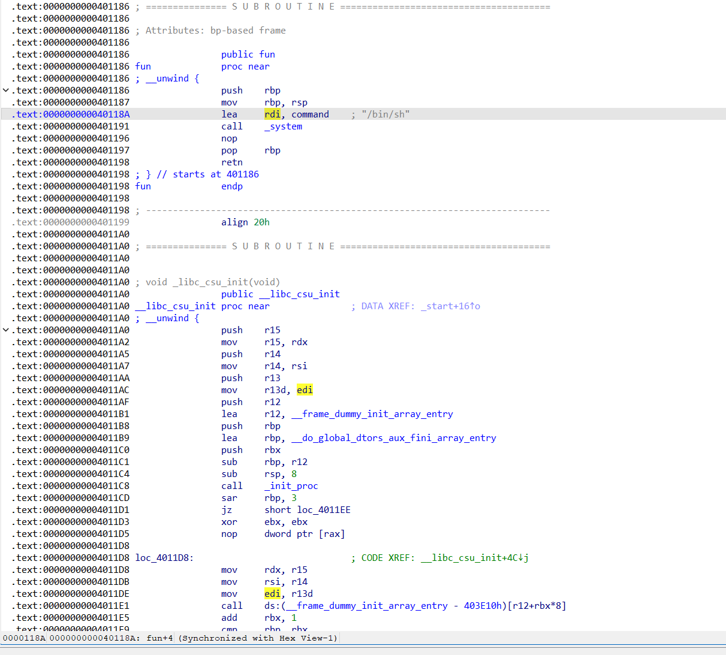Click mov rbp, rsp instruction
Viewport: 726px width, 655px height.
pyautogui.click(x=264, y=102)
